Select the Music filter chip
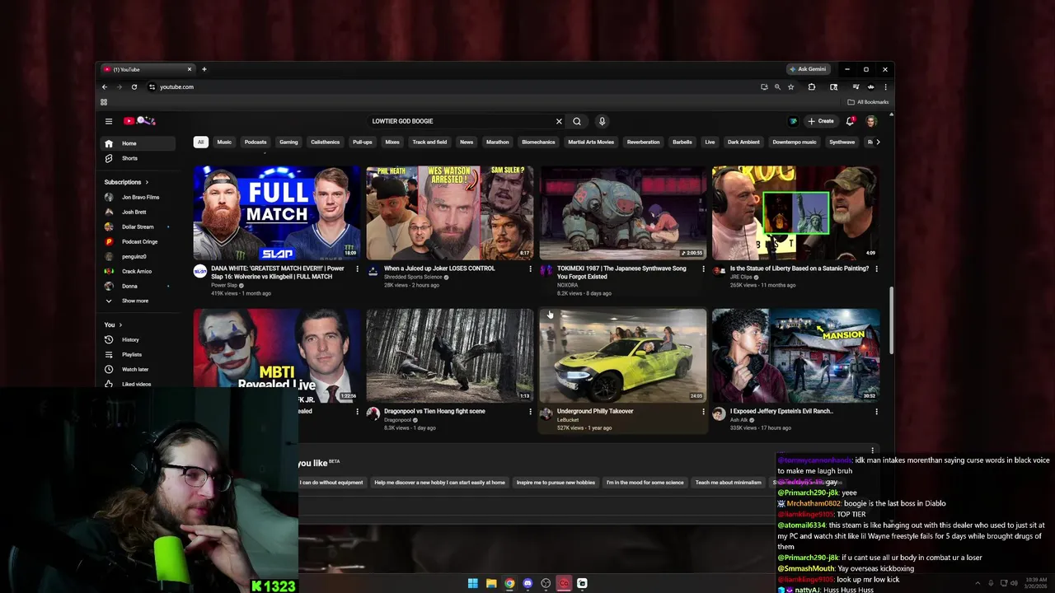The image size is (1055, 593). (224, 142)
